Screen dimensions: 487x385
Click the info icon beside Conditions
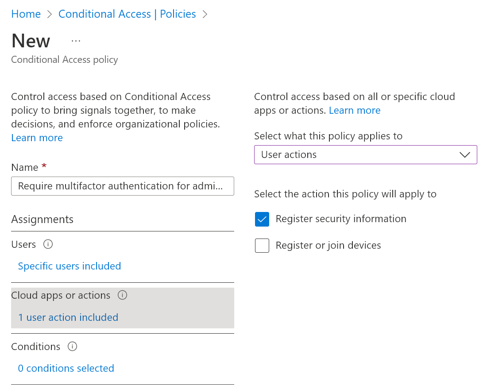(x=72, y=346)
